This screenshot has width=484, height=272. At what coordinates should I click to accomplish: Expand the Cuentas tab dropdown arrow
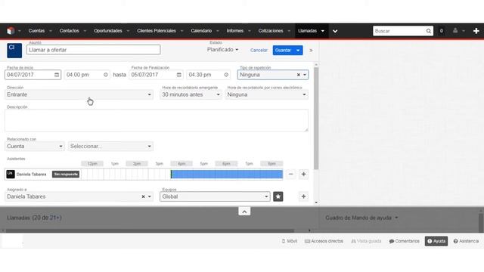(x=51, y=31)
